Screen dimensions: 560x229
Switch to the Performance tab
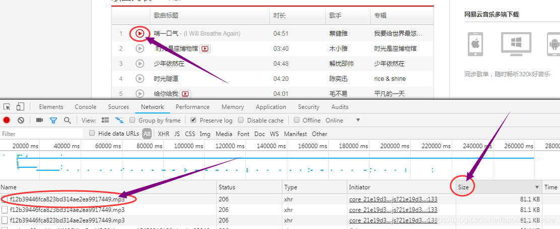pyautogui.click(x=193, y=107)
